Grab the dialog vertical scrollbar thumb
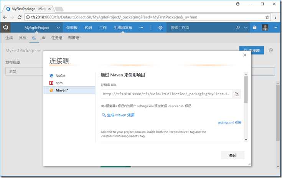 pyautogui.click(x=246, y=90)
